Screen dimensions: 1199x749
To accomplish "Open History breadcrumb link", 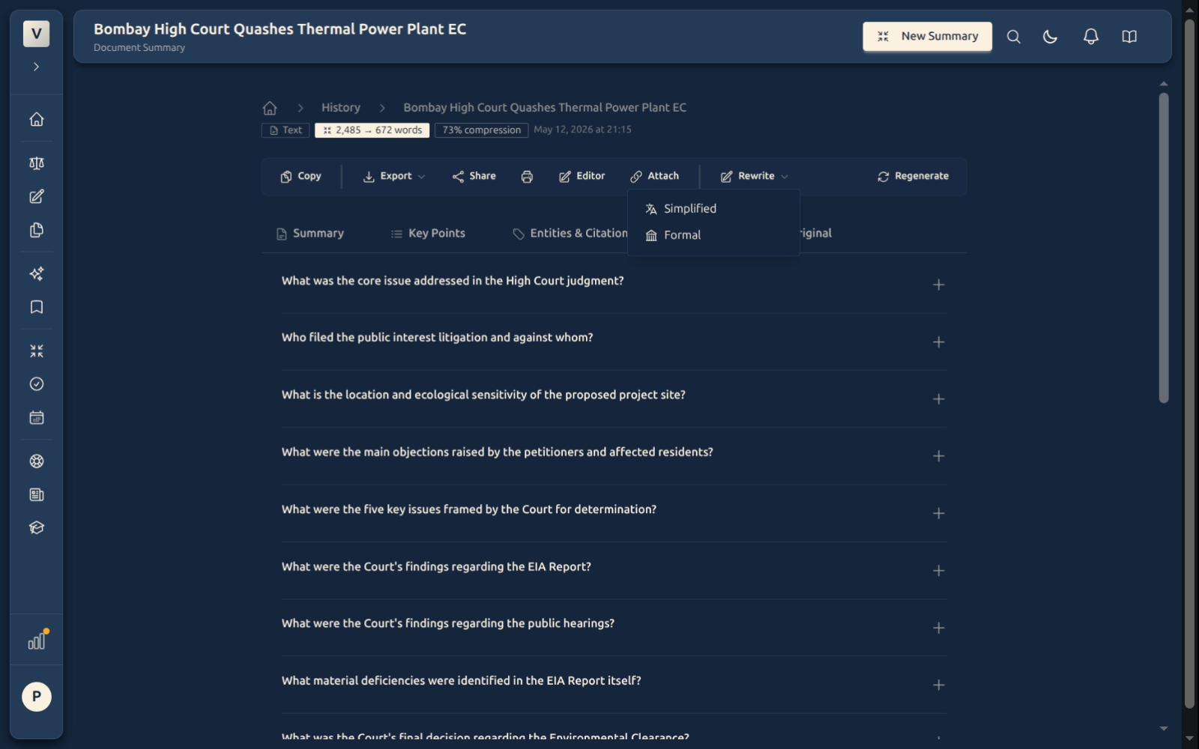I will pos(341,108).
